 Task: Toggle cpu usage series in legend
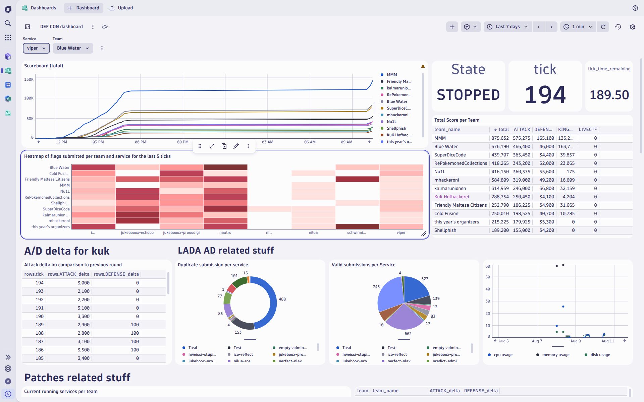(503, 355)
